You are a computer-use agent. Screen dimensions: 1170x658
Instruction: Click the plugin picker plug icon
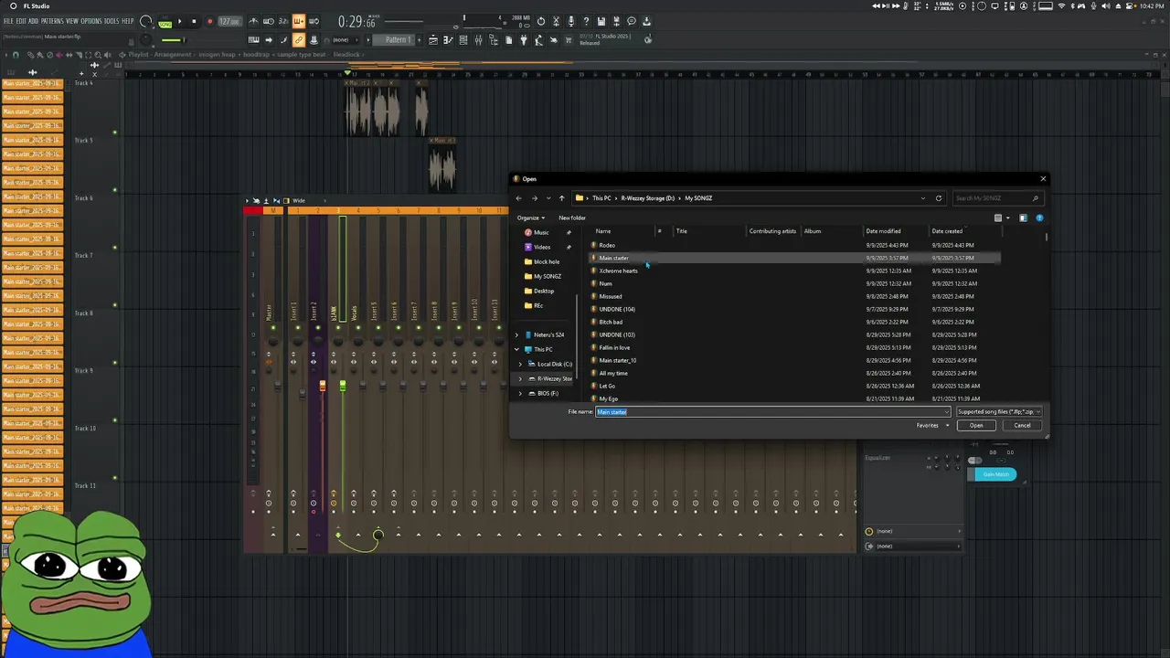524,39
